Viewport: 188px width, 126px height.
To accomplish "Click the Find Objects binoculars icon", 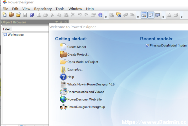I will point(119,15).
